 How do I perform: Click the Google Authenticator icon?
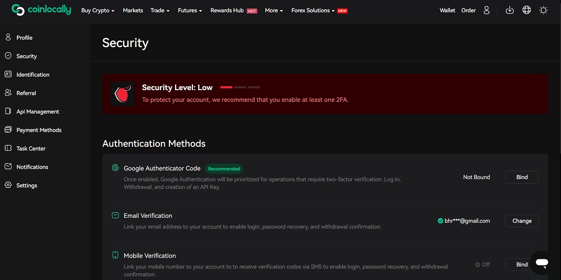click(115, 168)
